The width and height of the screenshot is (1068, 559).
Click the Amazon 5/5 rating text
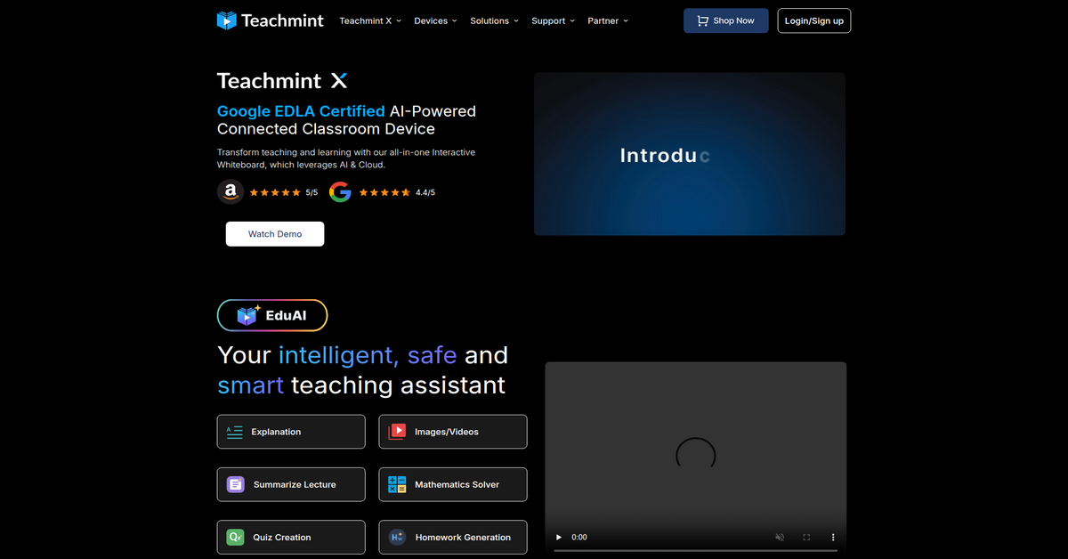click(x=311, y=192)
